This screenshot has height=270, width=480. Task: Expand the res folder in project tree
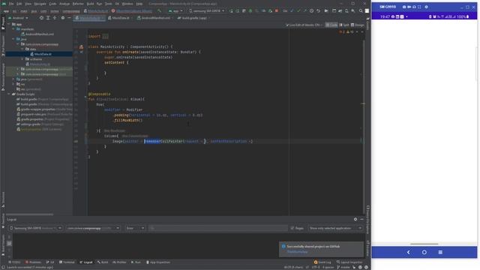click(x=13, y=84)
